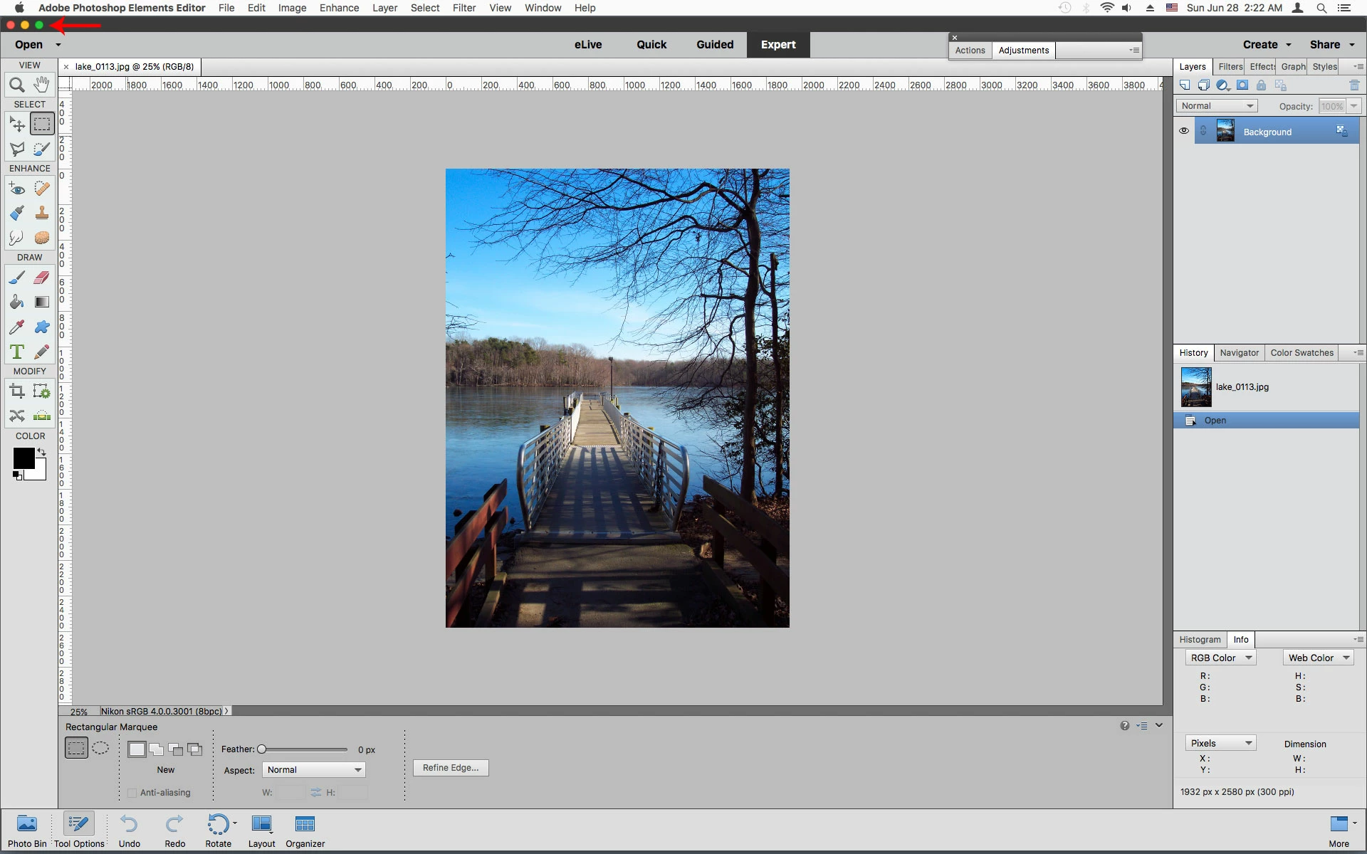Image resolution: width=1367 pixels, height=854 pixels.
Task: Expand the Aspect dropdown
Action: tap(314, 769)
